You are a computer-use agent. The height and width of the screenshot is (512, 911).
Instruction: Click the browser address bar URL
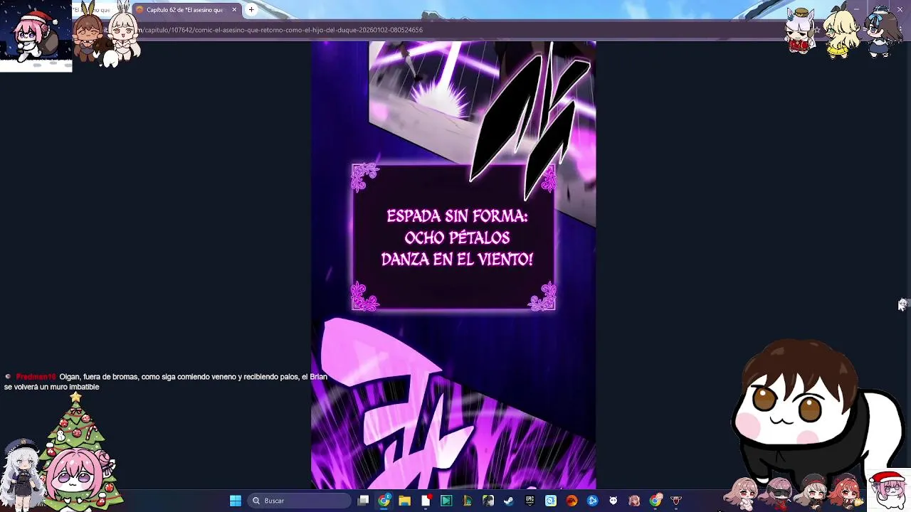pos(282,30)
